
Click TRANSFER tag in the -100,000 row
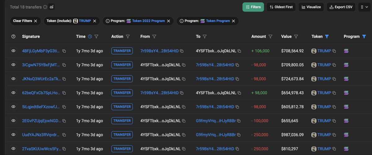click(122, 121)
